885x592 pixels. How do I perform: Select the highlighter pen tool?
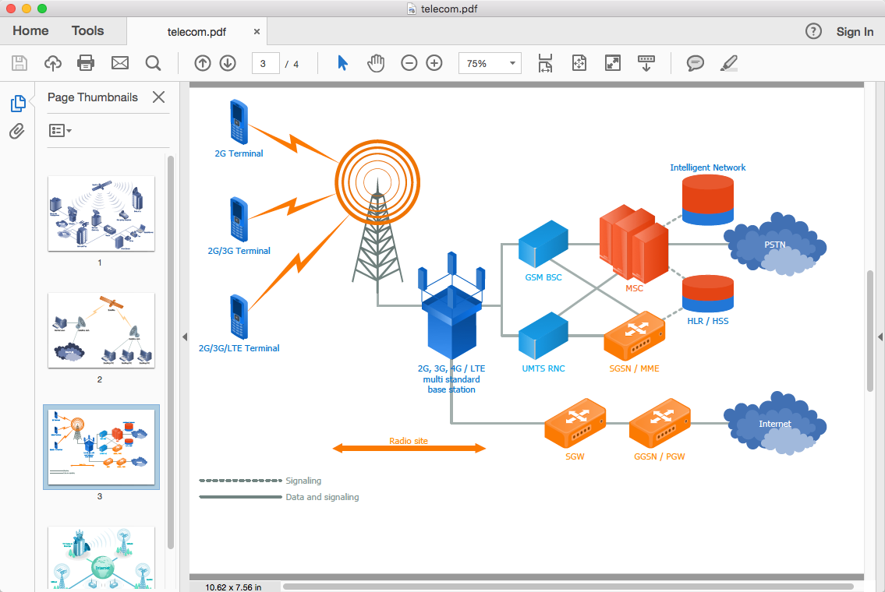coord(728,63)
